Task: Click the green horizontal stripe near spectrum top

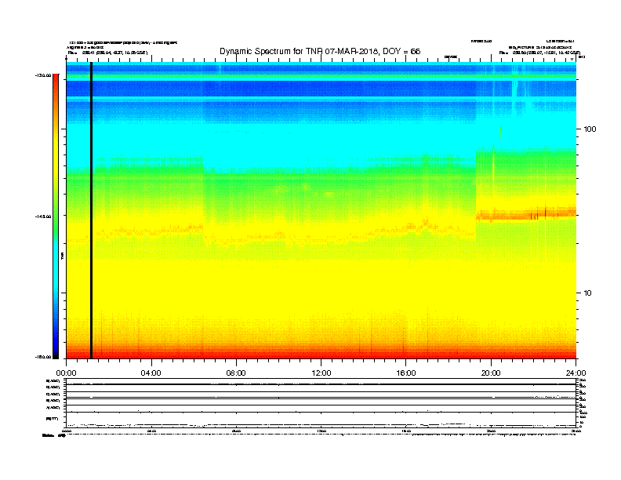Action: point(321,77)
